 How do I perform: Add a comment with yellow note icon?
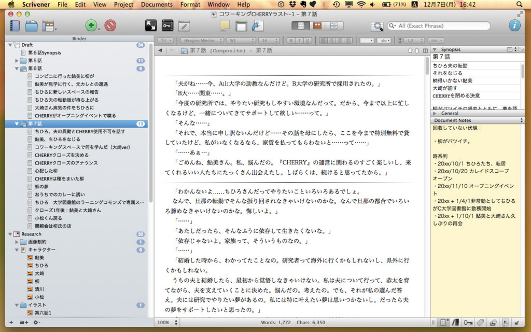(x=225, y=25)
